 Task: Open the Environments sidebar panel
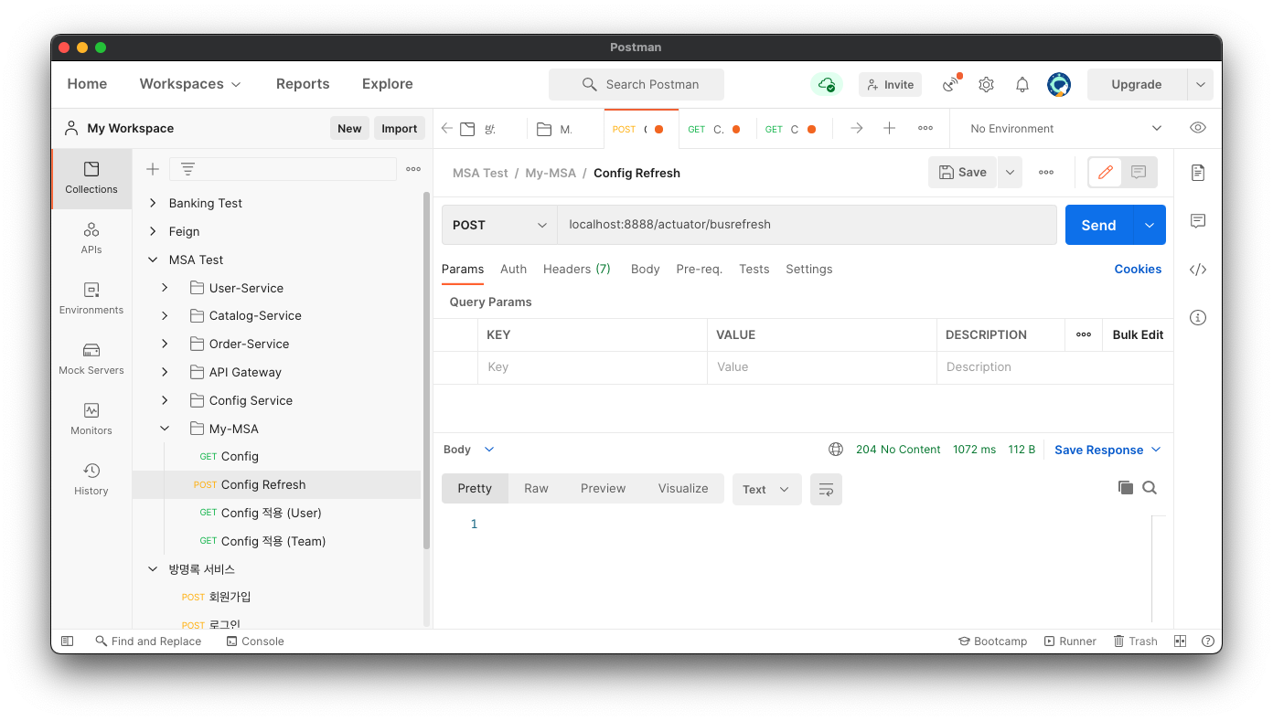pyautogui.click(x=91, y=298)
